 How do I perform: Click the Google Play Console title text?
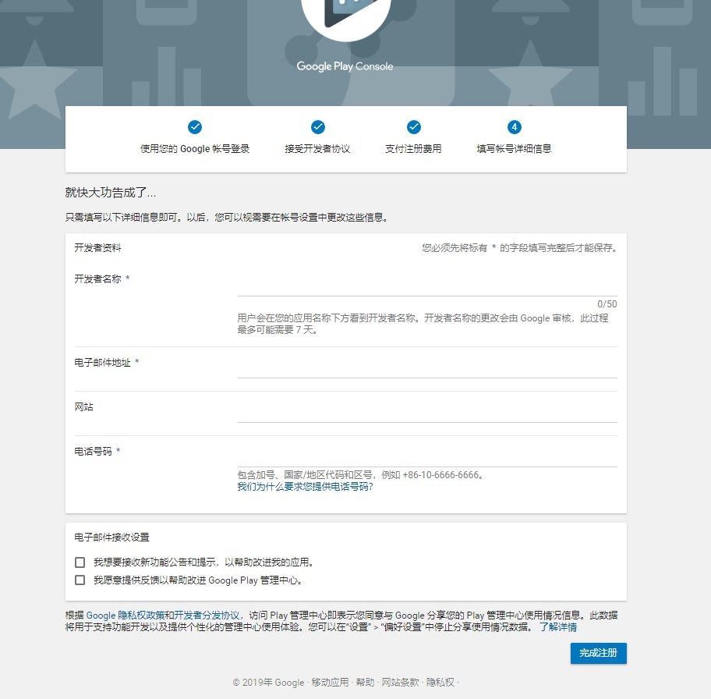(345, 66)
